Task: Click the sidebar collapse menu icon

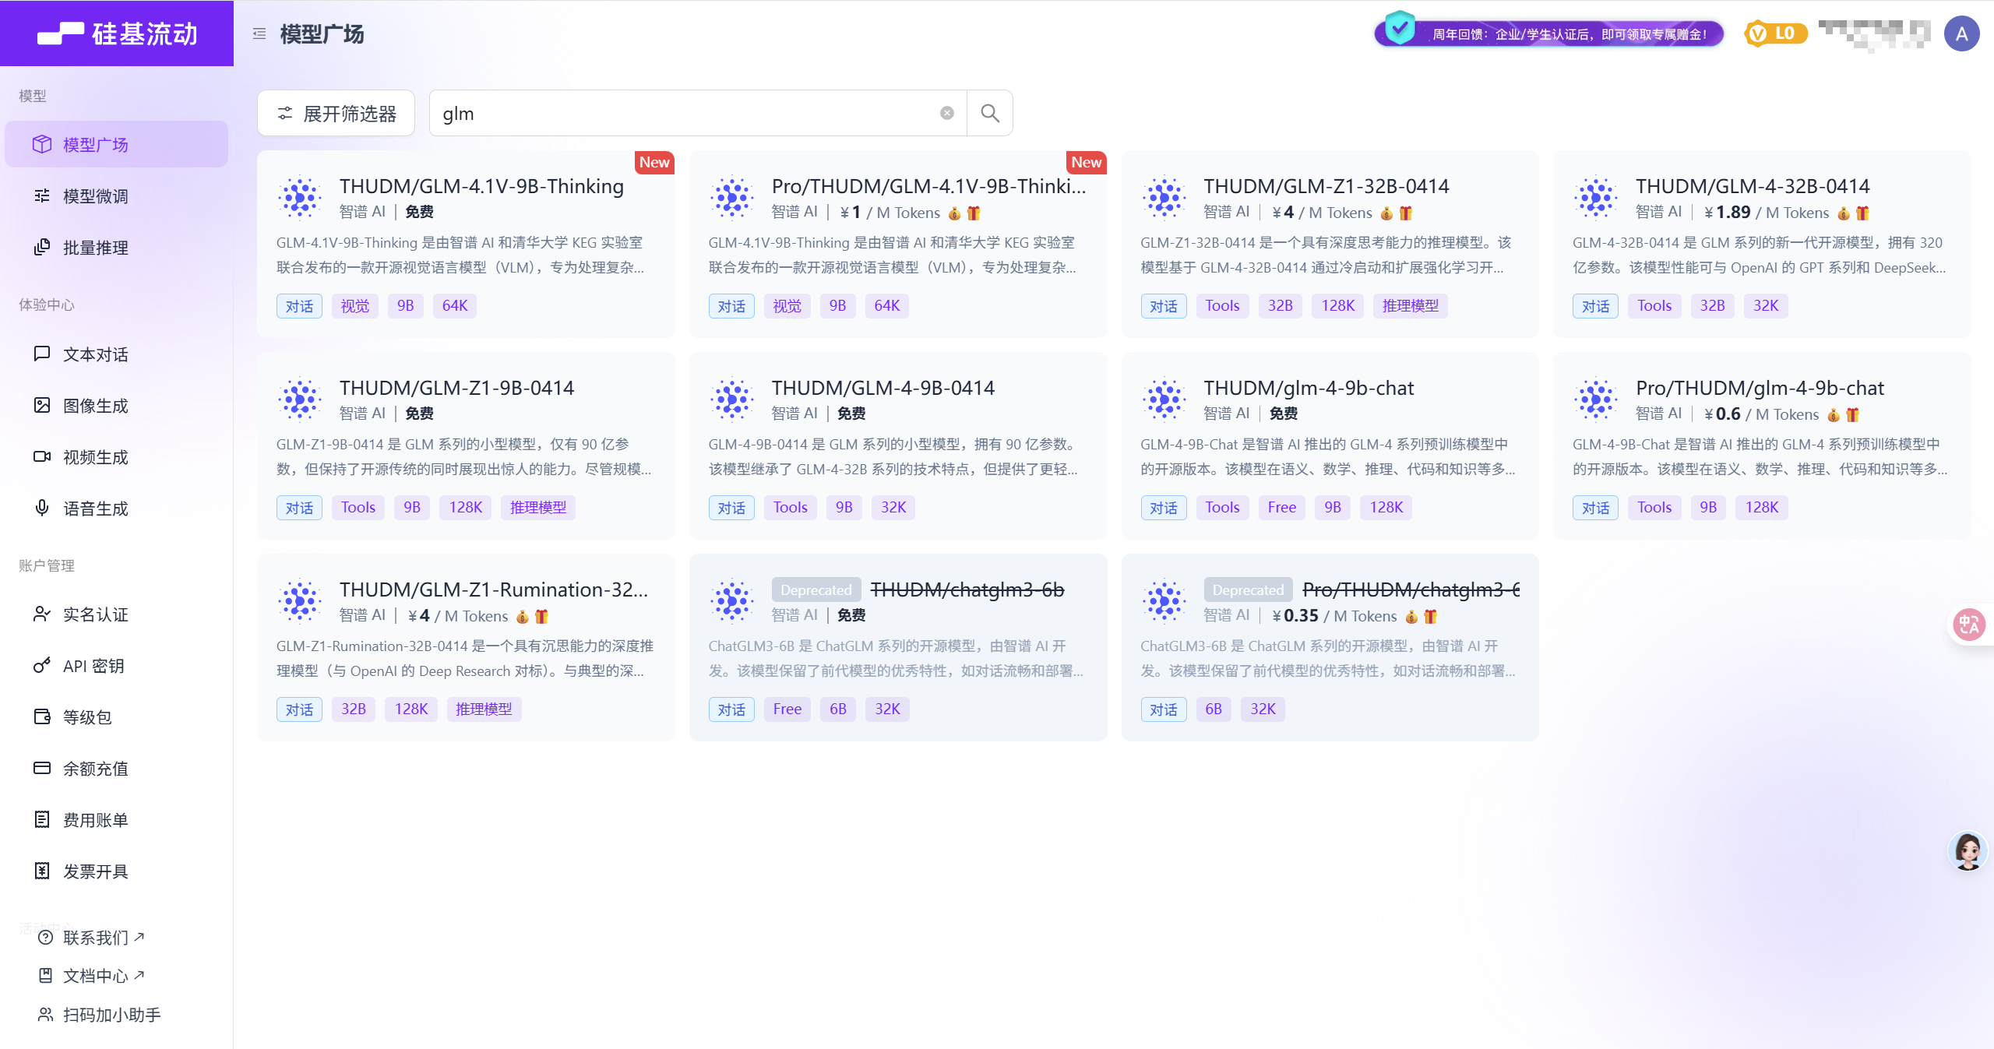Action: point(259,33)
